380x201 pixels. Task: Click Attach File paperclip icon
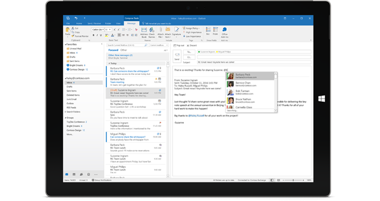(x=160, y=30)
